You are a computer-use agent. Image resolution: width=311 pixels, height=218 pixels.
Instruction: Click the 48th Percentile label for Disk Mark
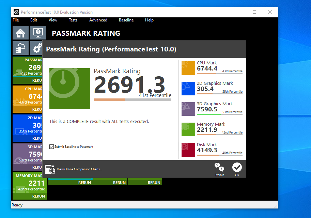coord(232,153)
